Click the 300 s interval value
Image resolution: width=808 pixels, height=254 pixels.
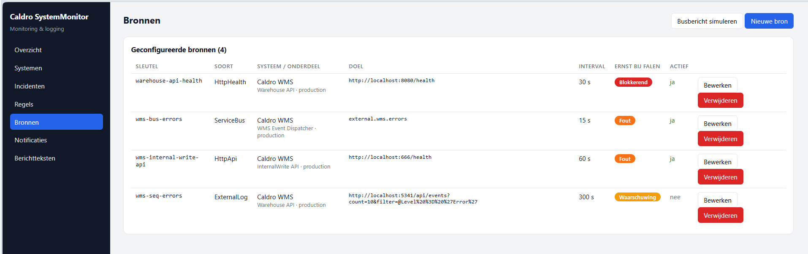586,197
